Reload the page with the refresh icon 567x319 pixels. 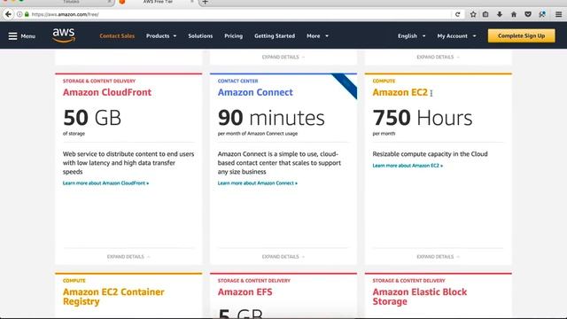(x=457, y=14)
